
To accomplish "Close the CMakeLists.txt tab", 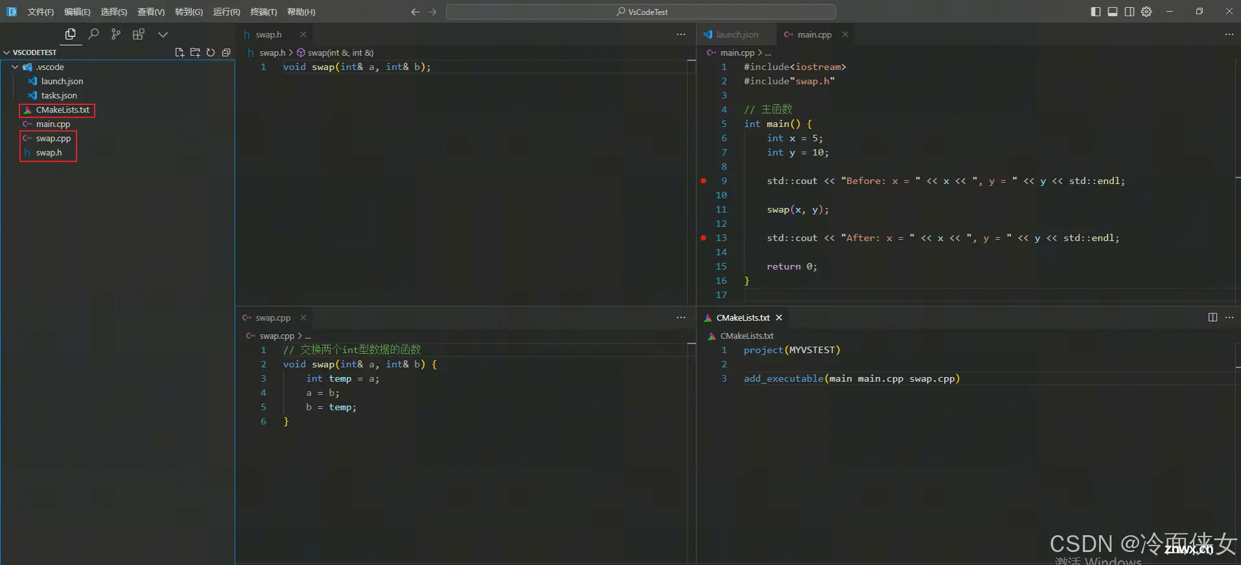I will (x=779, y=317).
